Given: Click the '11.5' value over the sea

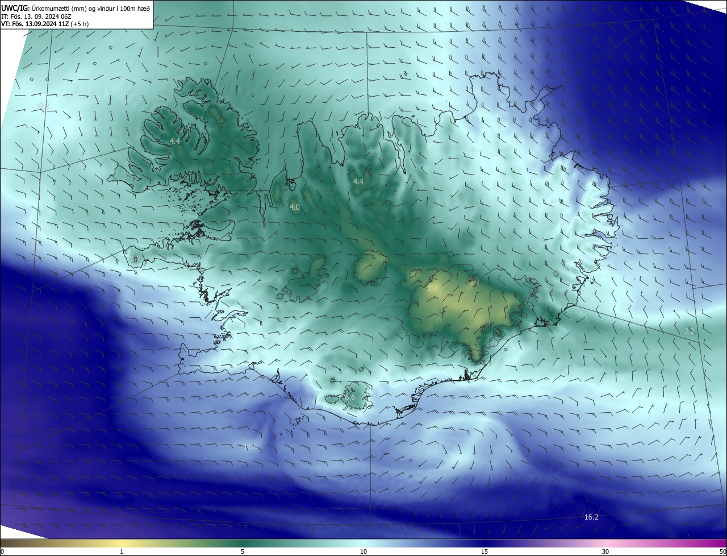Looking at the screenshot, I should click(251, 447).
